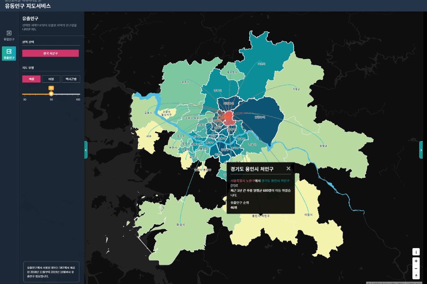Collapse the left panel using edge arrow
This screenshot has height=284, width=427.
tap(86, 150)
